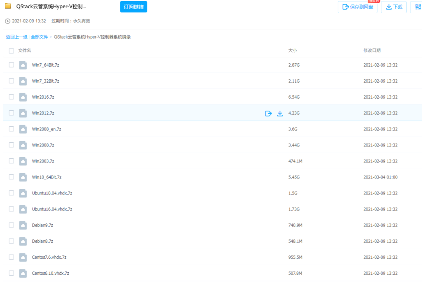
Task: Check the box for Win7_32Bit.7z
Action: [11, 81]
